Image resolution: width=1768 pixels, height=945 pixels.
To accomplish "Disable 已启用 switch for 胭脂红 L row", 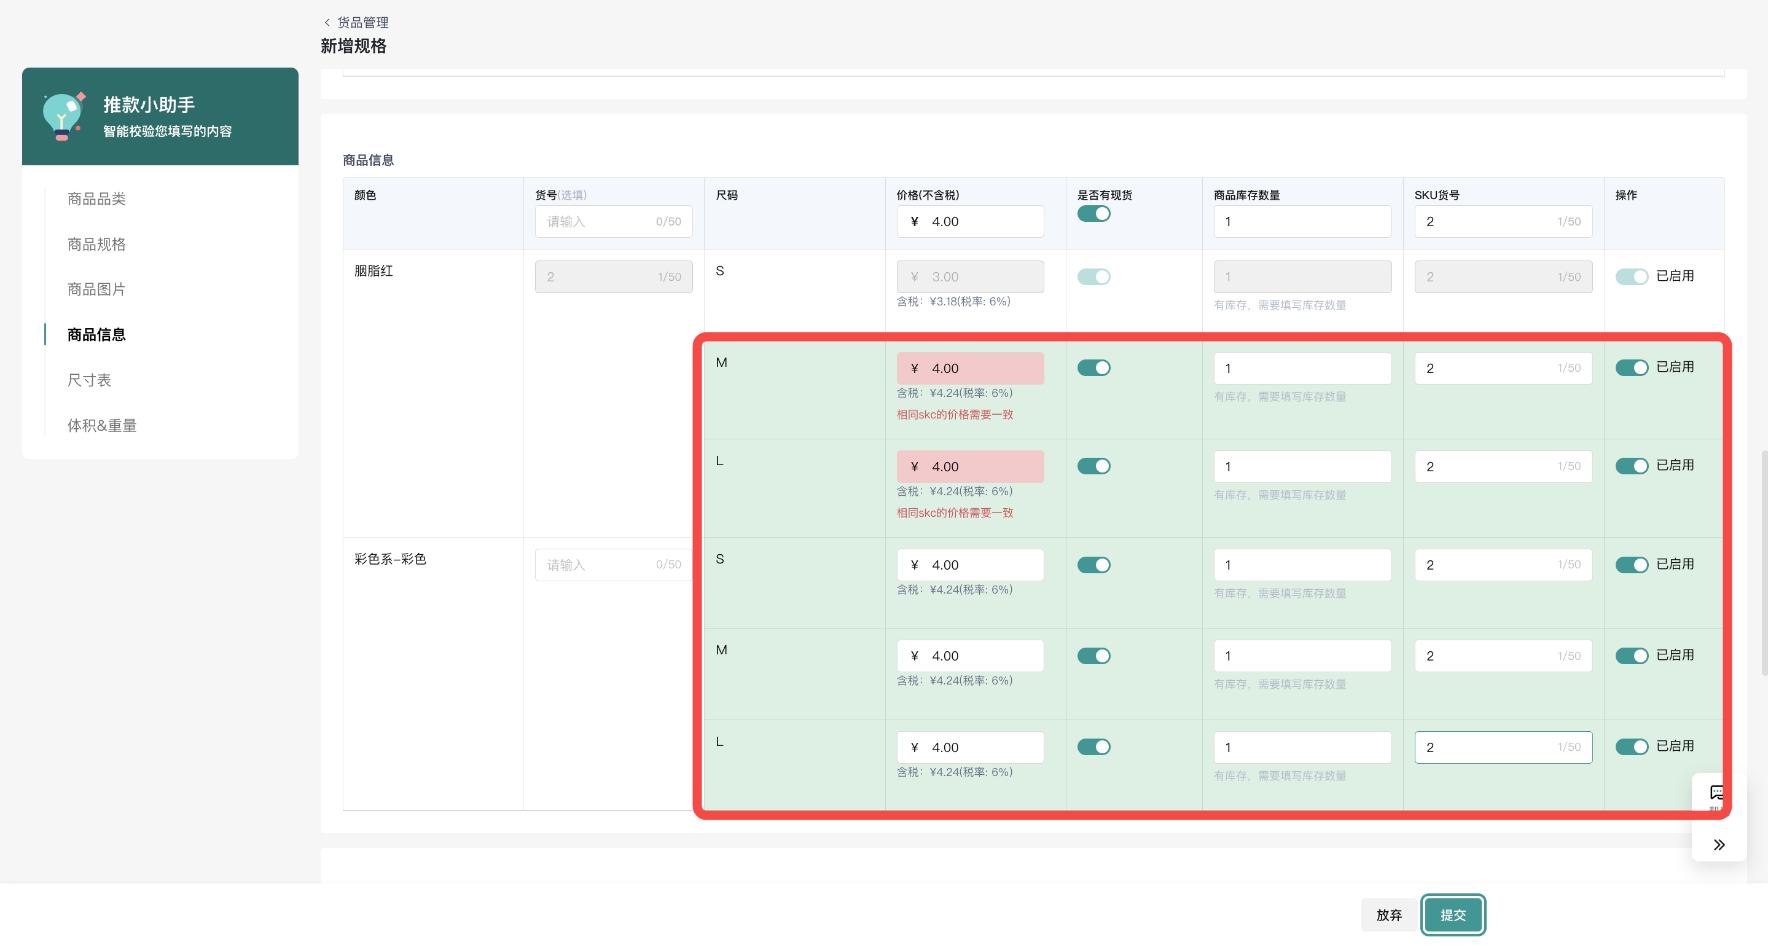I will (1632, 466).
